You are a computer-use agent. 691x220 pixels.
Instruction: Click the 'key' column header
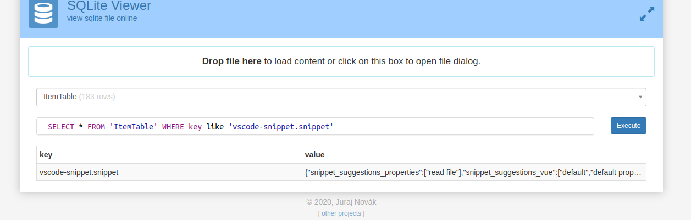46,155
